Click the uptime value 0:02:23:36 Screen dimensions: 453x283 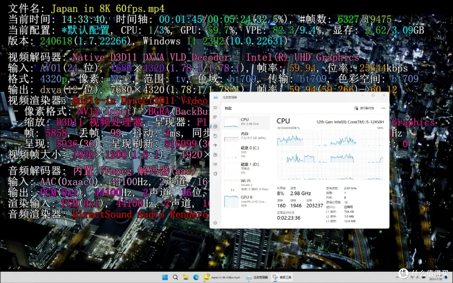click(x=289, y=218)
